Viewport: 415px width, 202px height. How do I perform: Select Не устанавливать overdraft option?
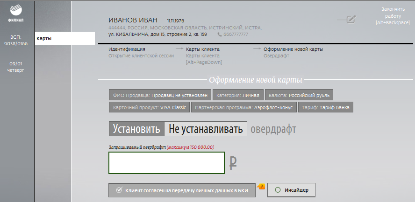pyautogui.click(x=206, y=129)
